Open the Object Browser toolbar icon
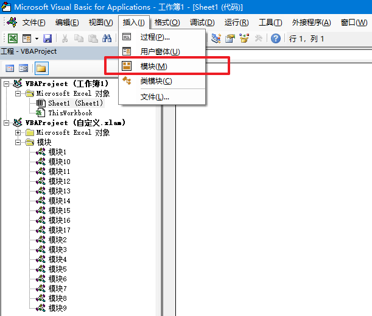 coord(244,38)
